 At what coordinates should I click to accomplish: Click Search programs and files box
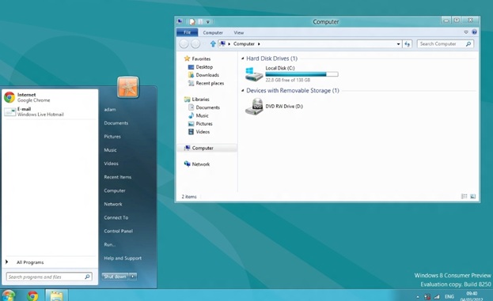tap(49, 277)
